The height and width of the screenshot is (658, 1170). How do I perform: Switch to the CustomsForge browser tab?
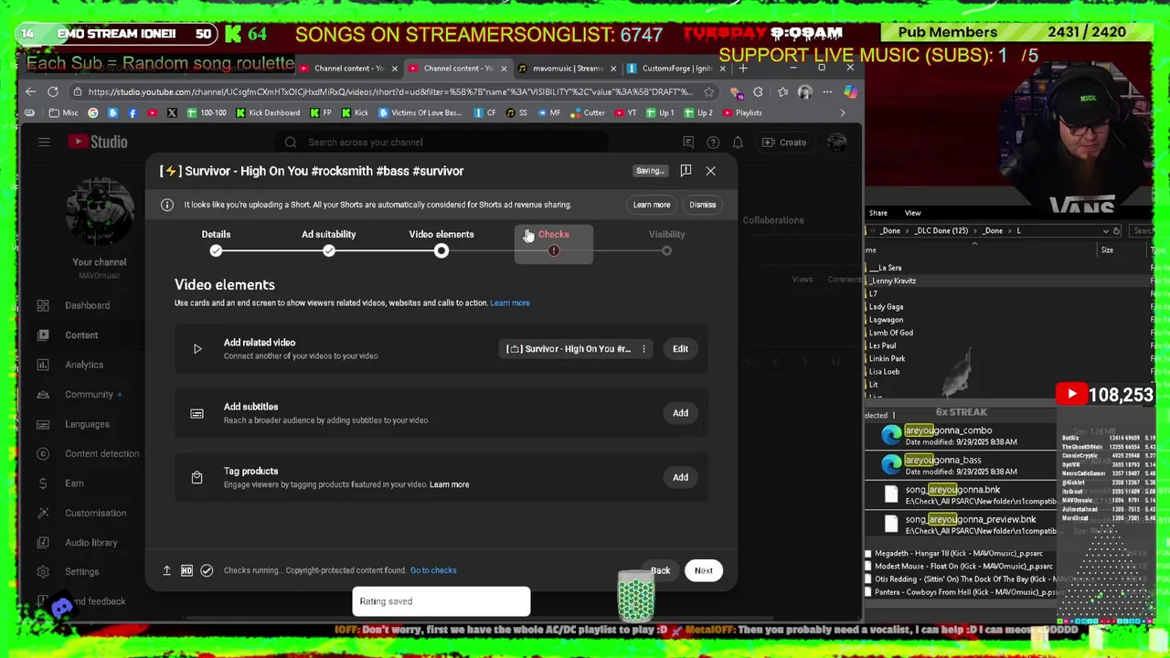click(x=675, y=69)
